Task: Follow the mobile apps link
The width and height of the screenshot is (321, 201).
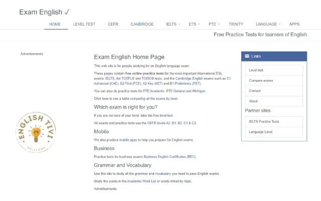Action: (x=128, y=140)
